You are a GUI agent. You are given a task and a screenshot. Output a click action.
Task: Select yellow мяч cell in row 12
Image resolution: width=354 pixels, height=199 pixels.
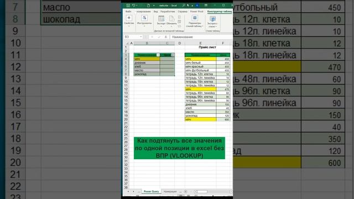(200, 90)
